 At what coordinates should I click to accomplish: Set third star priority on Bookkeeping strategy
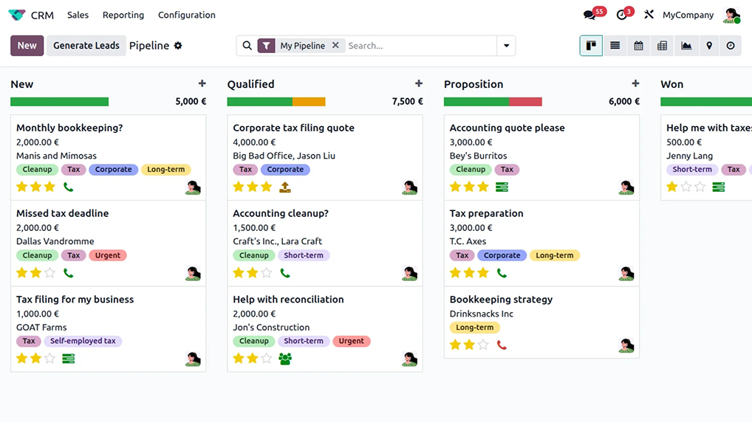pos(483,345)
